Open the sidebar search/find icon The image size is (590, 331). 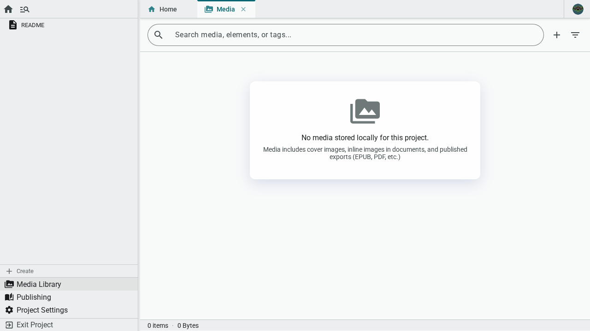coord(24,9)
